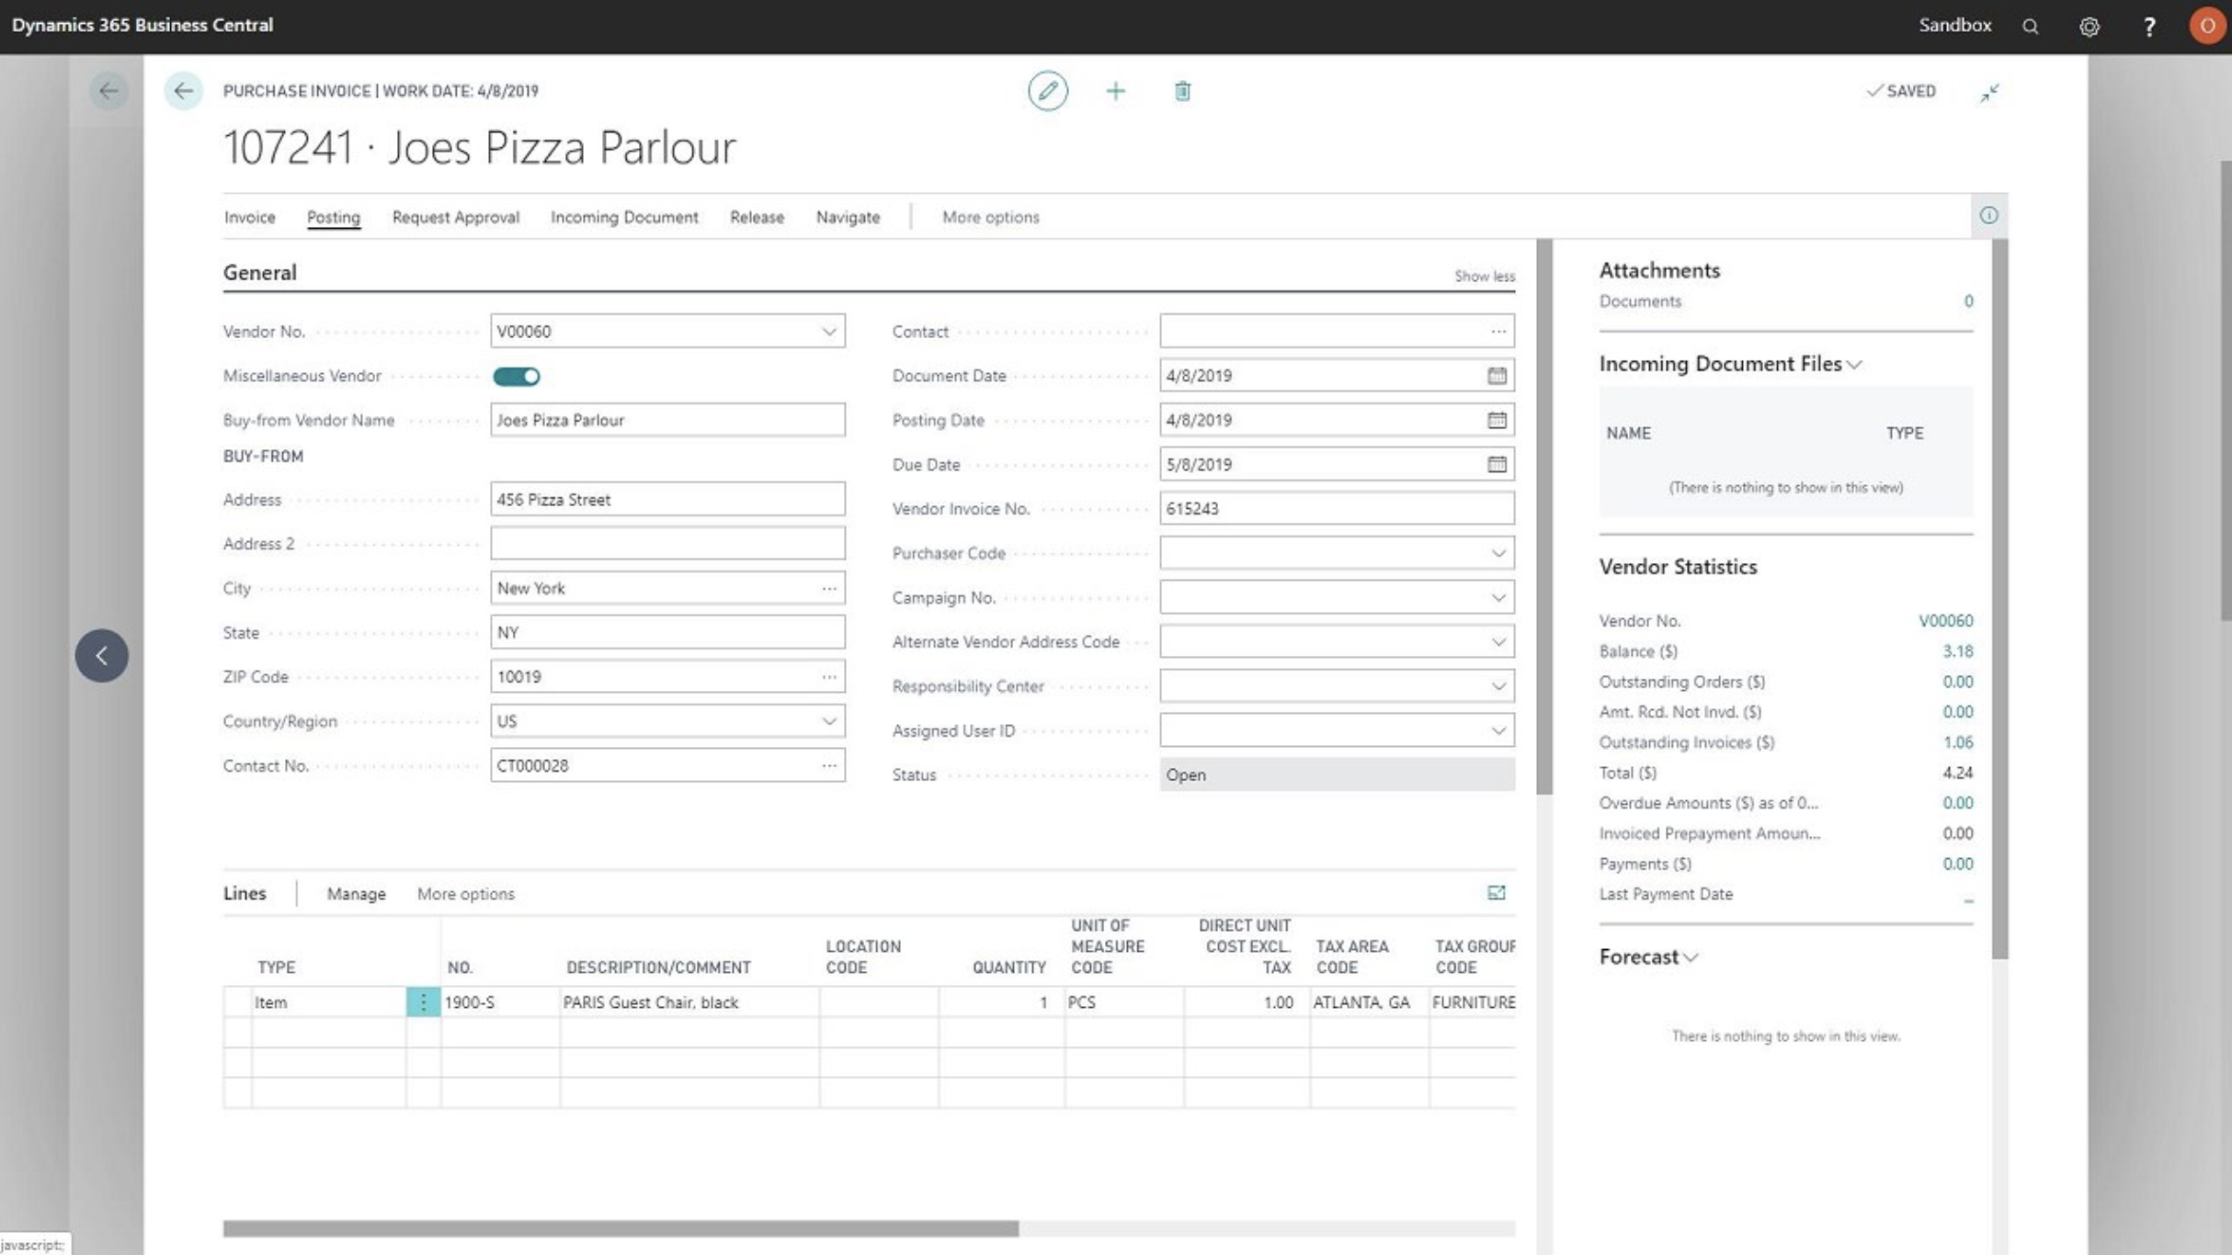Open the Balance 3.18 link
The height and width of the screenshot is (1255, 2232).
(x=1957, y=651)
